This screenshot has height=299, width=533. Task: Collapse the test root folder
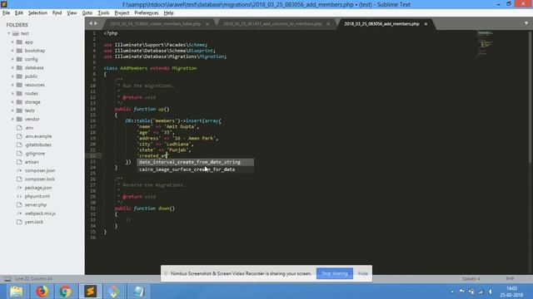coord(9,33)
